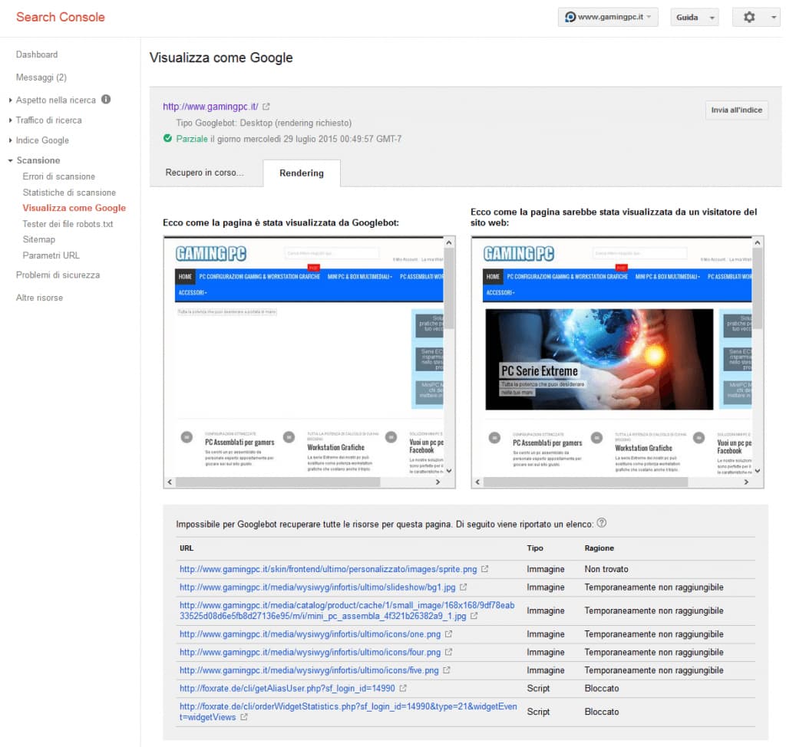Click external-link icon beside sprite.png

485,569
